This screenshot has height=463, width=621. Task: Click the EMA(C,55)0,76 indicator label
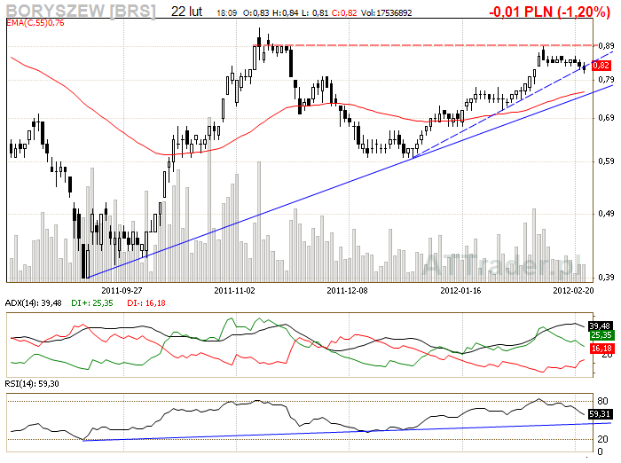(x=35, y=23)
